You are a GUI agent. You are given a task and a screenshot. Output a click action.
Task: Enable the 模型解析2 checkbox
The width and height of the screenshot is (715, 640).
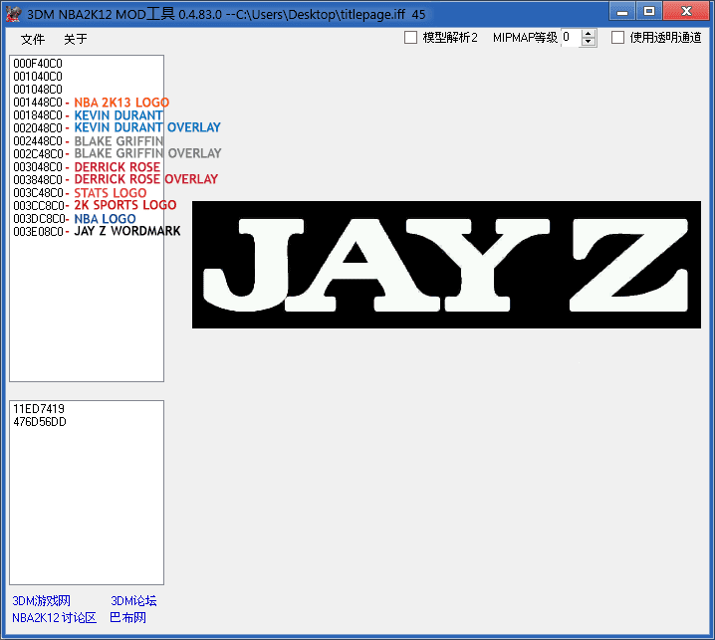[410, 38]
